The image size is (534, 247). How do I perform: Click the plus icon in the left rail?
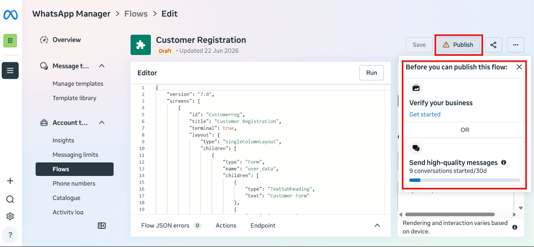(10, 181)
